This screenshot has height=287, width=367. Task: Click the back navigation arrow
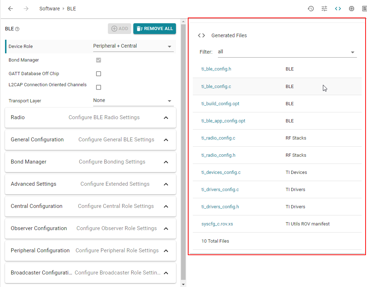click(11, 9)
